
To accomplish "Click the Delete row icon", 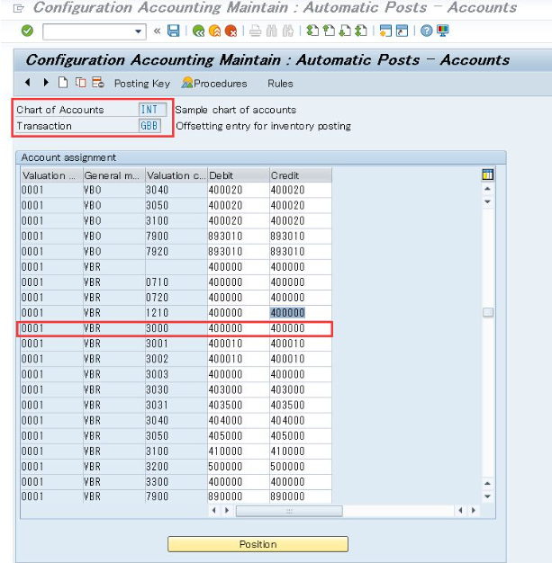I will (x=98, y=83).
